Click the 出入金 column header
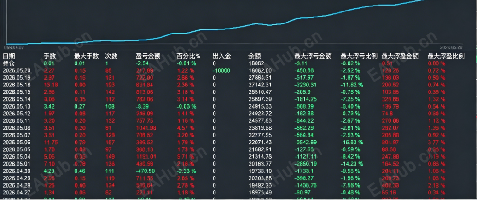The width and height of the screenshot is (477, 200). (x=222, y=56)
